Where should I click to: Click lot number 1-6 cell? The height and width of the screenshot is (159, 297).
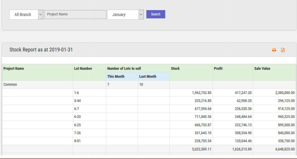point(77,93)
